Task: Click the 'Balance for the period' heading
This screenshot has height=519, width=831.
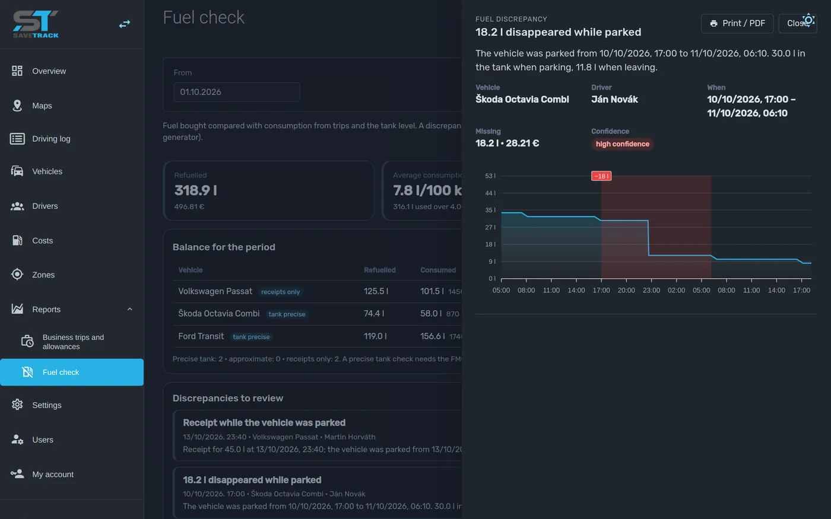Action: (224, 247)
